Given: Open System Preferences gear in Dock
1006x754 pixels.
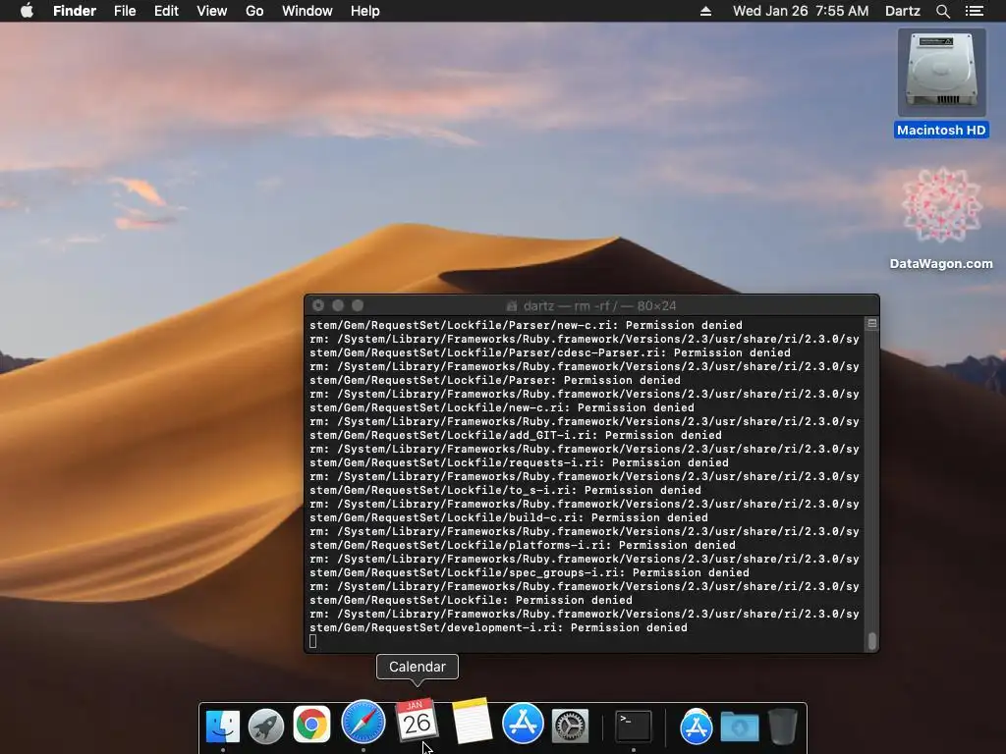Looking at the screenshot, I should (x=571, y=726).
